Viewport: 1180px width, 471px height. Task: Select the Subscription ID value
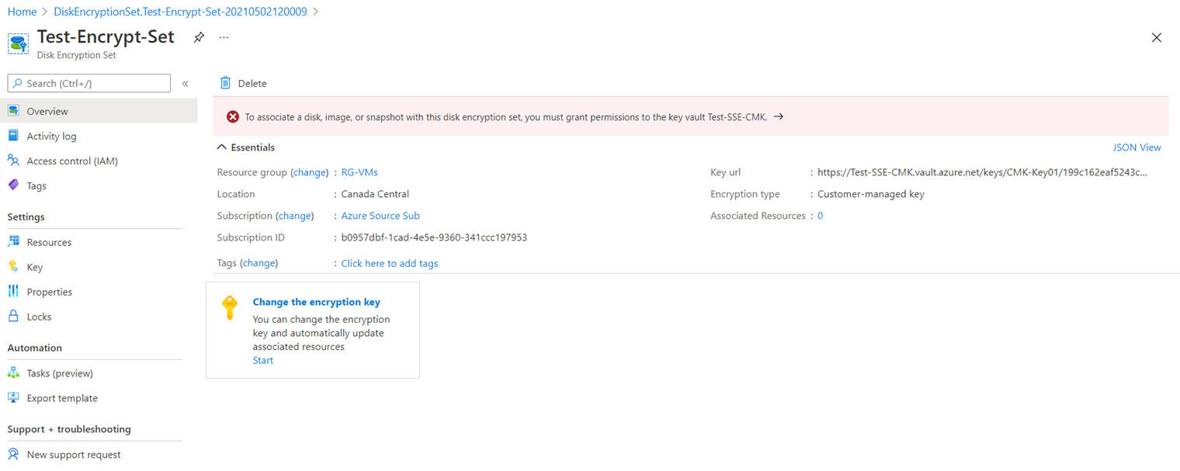(x=434, y=237)
